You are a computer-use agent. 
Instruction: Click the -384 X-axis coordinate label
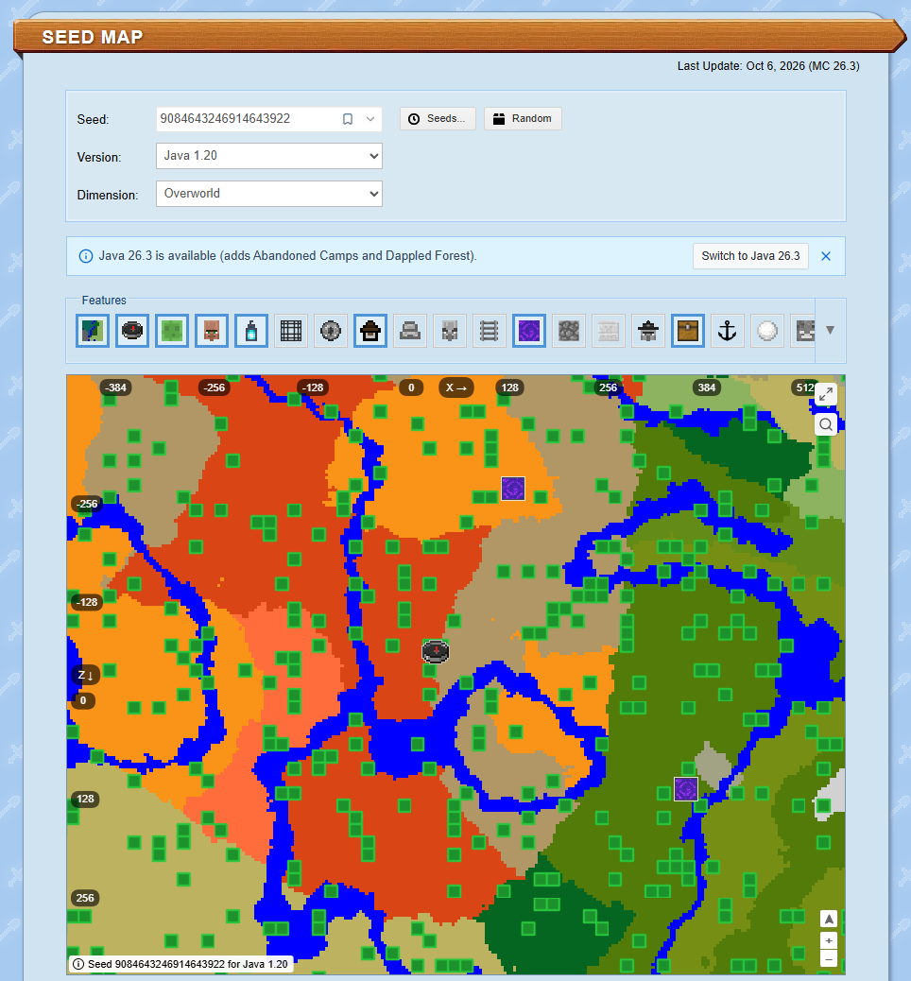pyautogui.click(x=115, y=387)
